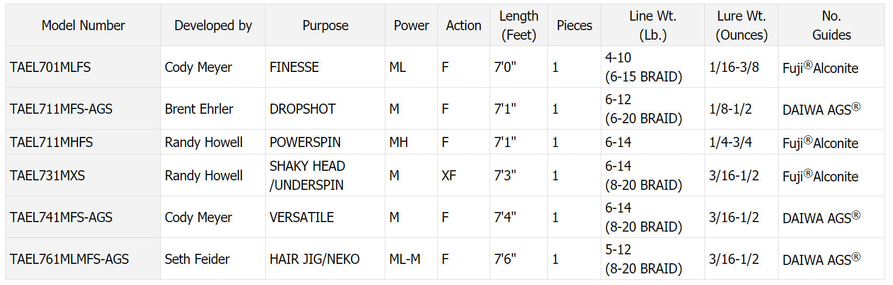Click the No. Guides header

831,25
